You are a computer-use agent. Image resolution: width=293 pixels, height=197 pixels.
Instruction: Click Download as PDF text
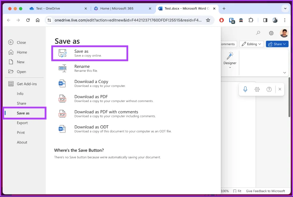(x=91, y=97)
